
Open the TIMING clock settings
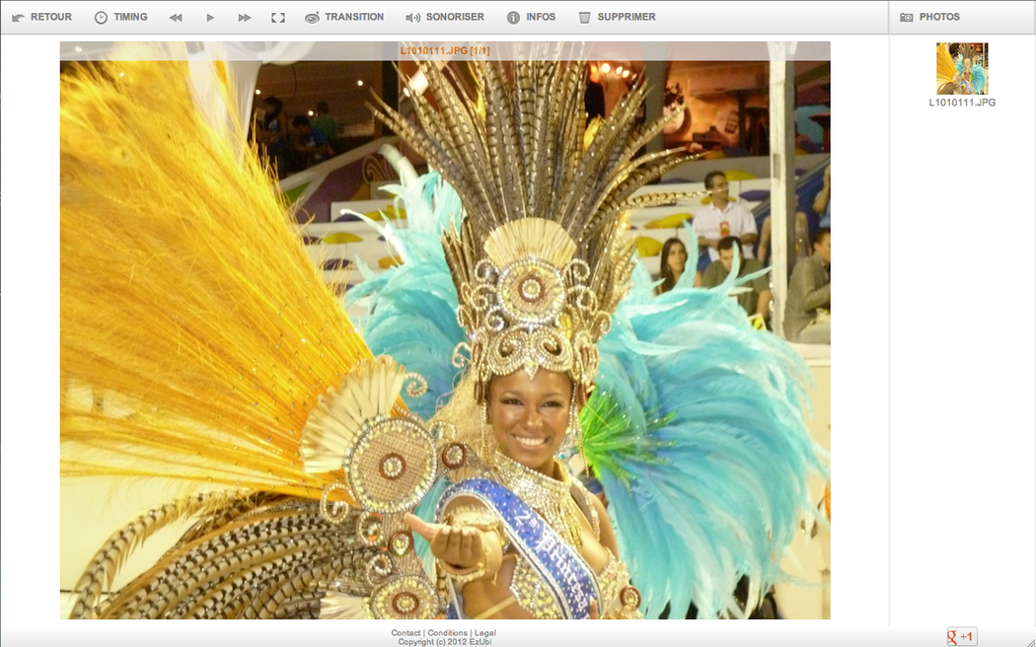[120, 17]
